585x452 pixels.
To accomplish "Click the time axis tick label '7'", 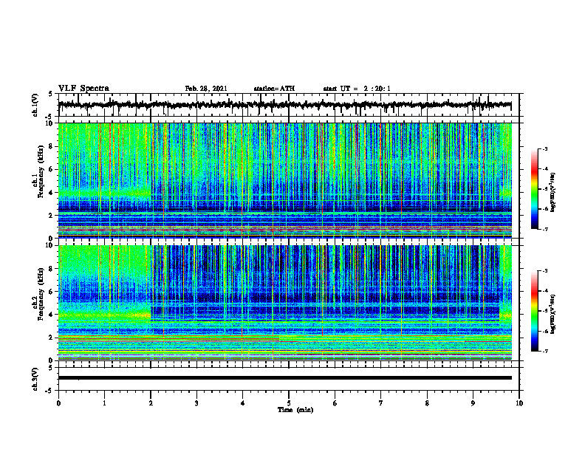I will 381,403.
